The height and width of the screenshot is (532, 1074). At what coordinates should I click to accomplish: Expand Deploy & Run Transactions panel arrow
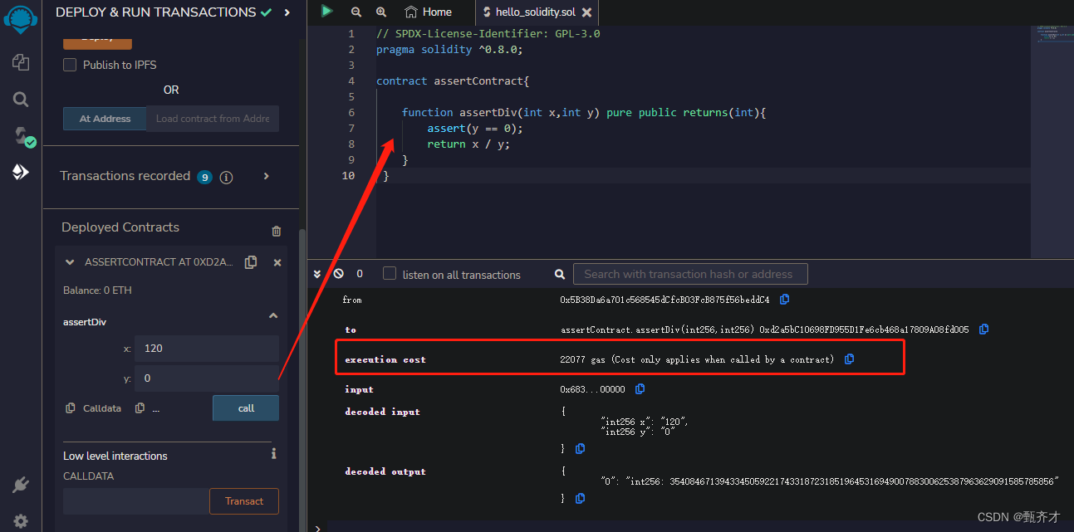coord(287,12)
